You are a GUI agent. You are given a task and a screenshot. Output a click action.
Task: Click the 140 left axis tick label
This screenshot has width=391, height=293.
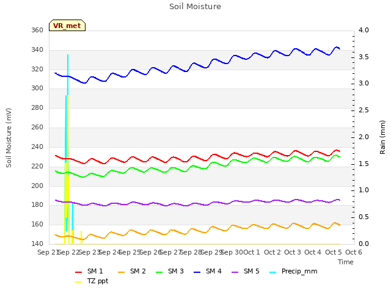[37, 244]
